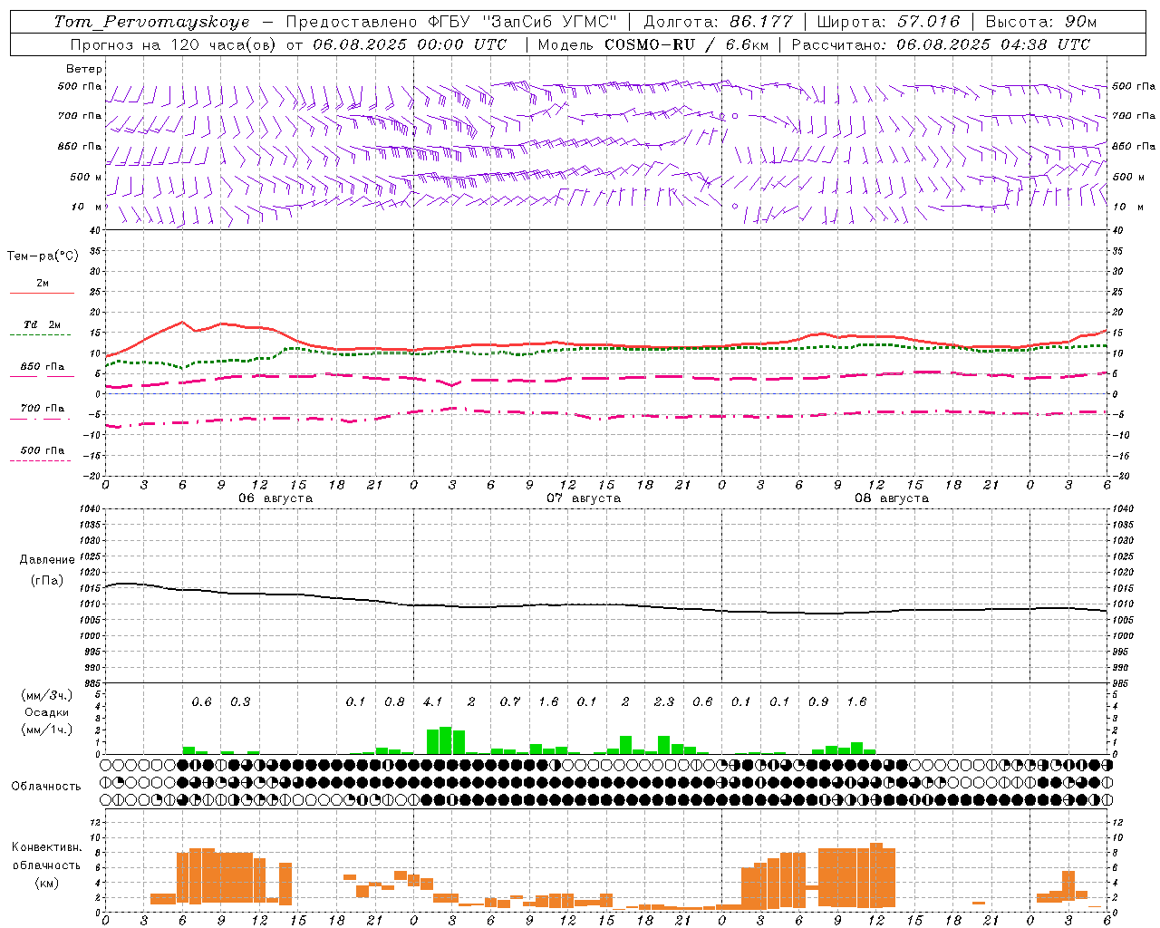Select the 06 августа date label

pyautogui.click(x=275, y=498)
